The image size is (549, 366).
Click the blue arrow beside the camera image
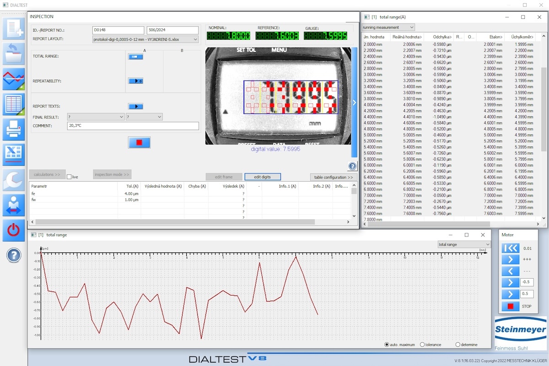coord(354,102)
